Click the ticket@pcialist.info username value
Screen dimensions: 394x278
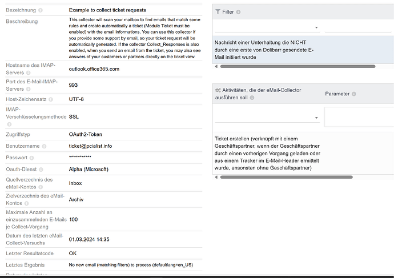90,146
